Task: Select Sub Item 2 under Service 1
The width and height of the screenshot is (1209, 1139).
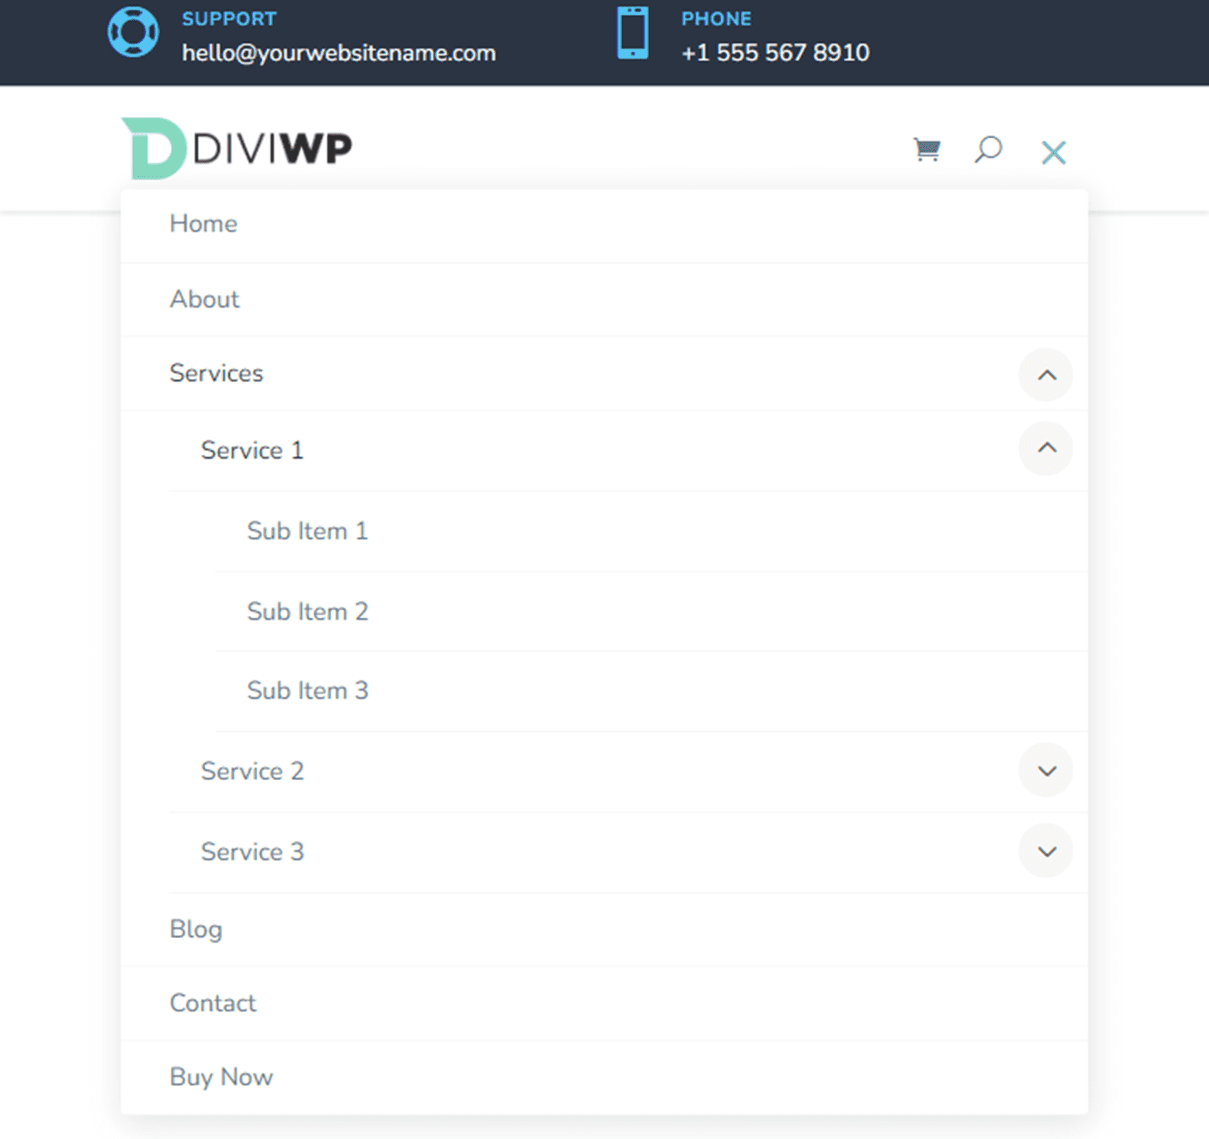Action: (x=307, y=611)
